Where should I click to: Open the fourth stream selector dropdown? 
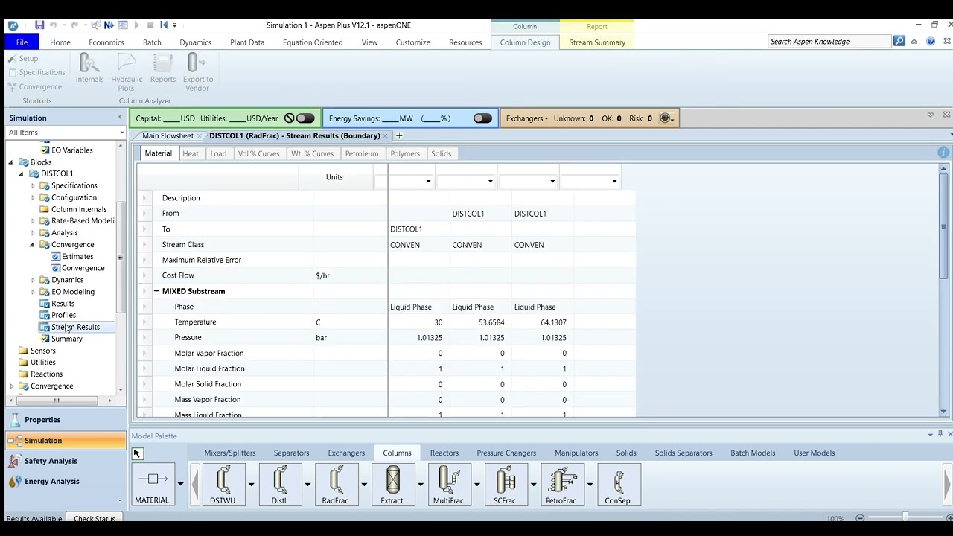[614, 181]
